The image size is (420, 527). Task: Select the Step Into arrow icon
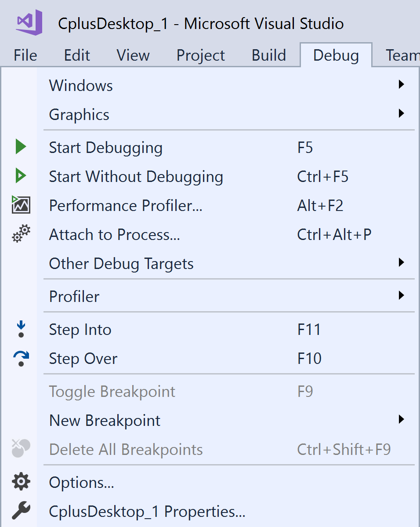20,329
